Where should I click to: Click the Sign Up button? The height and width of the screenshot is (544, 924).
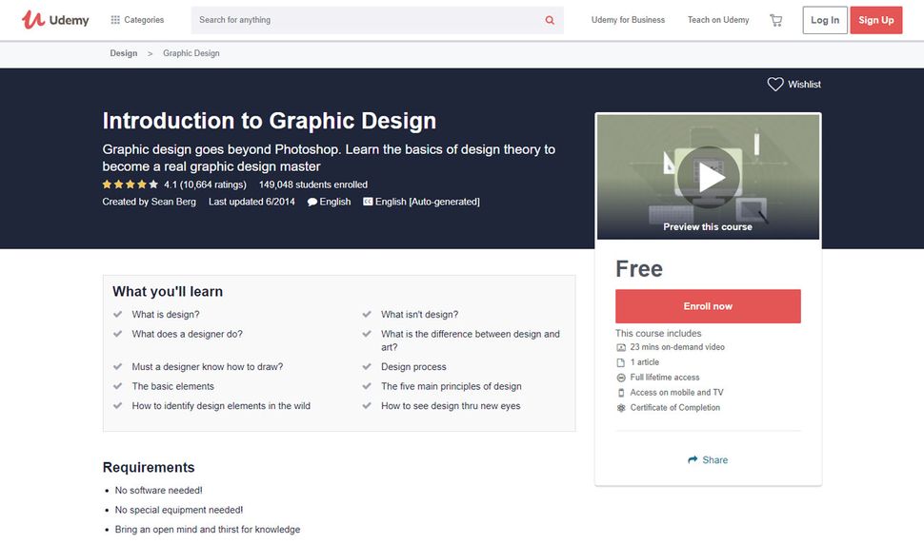[x=875, y=20]
